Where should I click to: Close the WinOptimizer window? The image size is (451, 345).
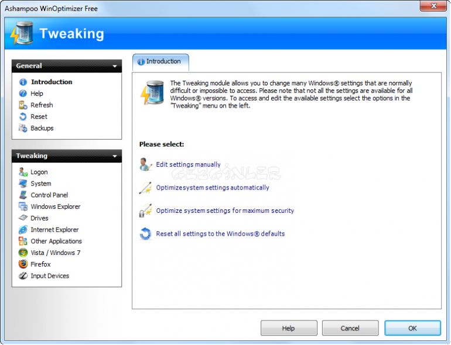(x=434, y=6)
